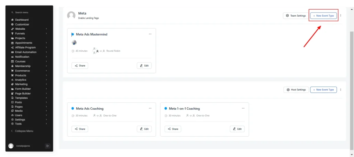The width and height of the screenshot is (354, 157).
Task: Click Enable Landing Page link under Meta
Action: pos(88,18)
